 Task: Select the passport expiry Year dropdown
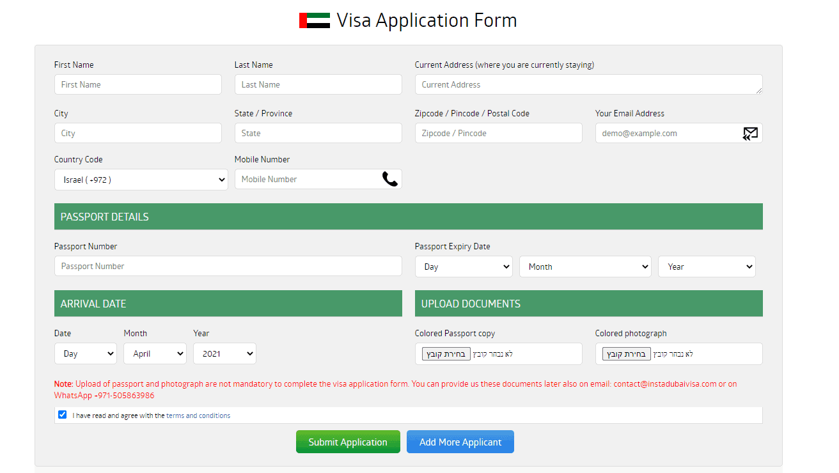click(707, 267)
